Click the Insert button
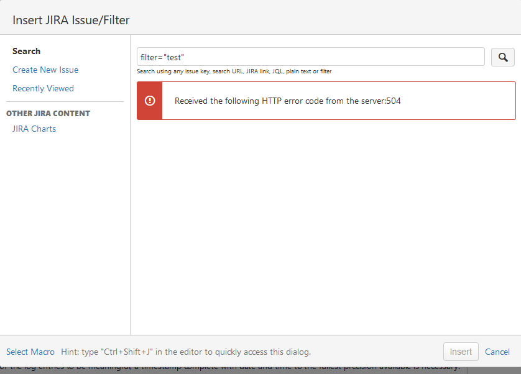Image resolution: width=521 pixels, height=374 pixels. [461, 352]
